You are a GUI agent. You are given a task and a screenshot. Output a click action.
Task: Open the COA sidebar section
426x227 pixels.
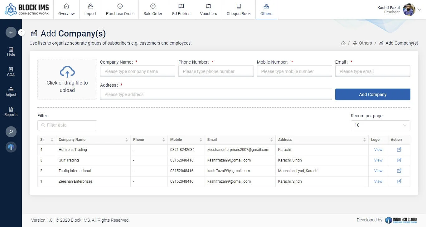tap(11, 72)
